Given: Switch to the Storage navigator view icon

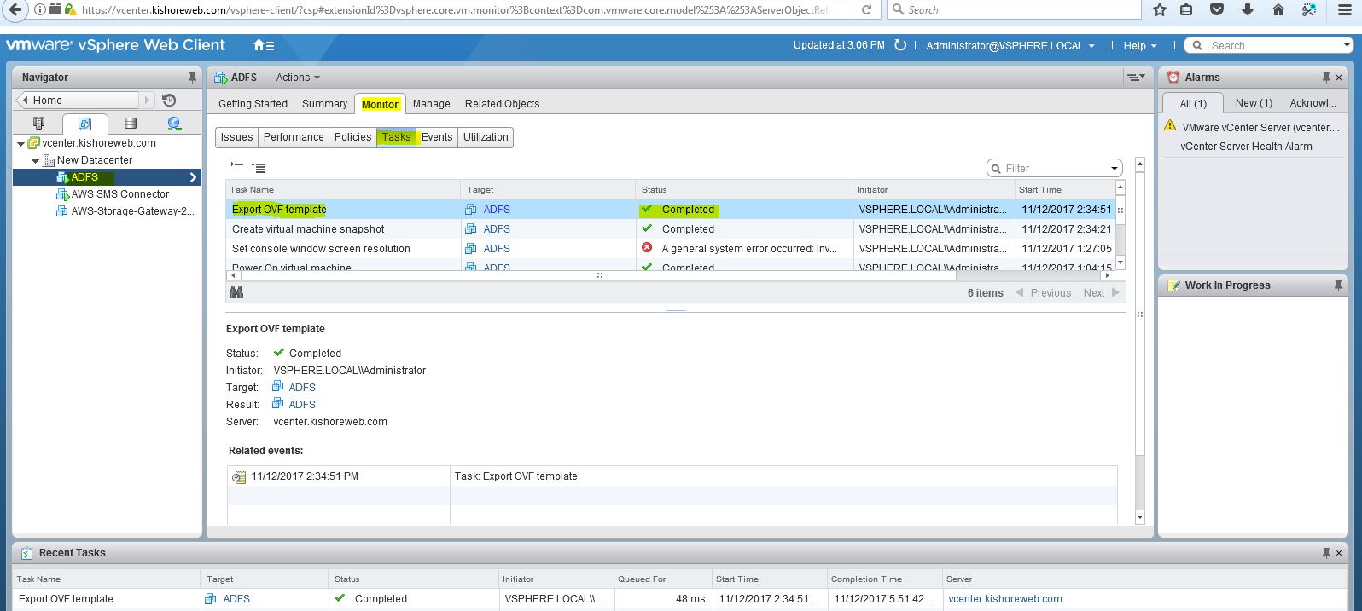Looking at the screenshot, I should click(x=130, y=124).
